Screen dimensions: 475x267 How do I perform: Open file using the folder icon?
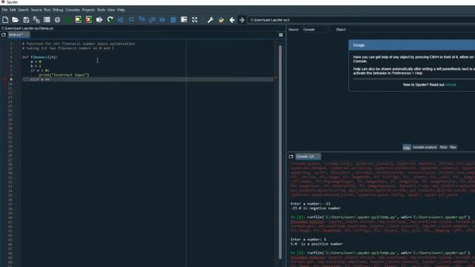point(15,20)
